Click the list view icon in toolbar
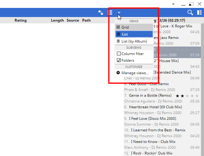204x156 pixels. (x=110, y=12)
